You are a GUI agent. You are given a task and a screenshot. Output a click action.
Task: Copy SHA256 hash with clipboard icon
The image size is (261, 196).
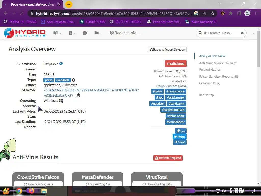78,95
